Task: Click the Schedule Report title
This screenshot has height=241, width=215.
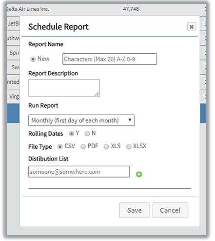Action: click(x=59, y=27)
